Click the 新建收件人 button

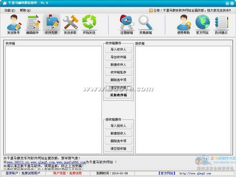coord(119,65)
